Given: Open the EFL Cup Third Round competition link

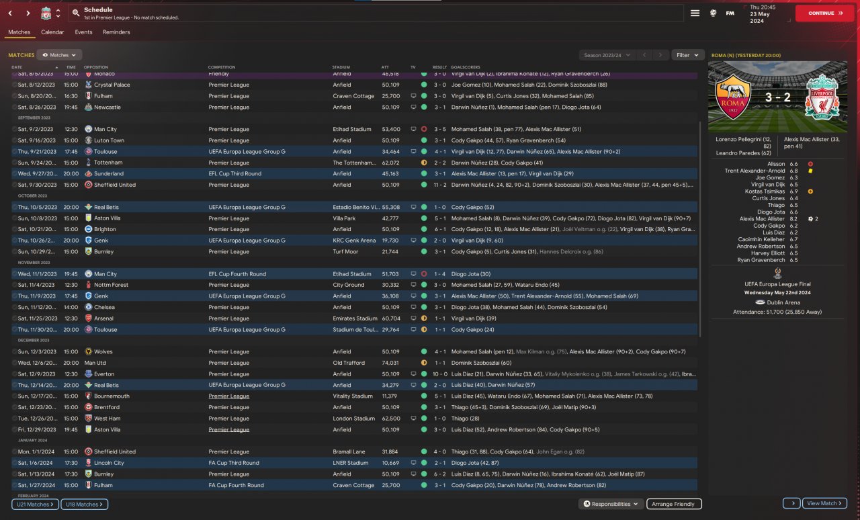Looking at the screenshot, I should point(234,173).
